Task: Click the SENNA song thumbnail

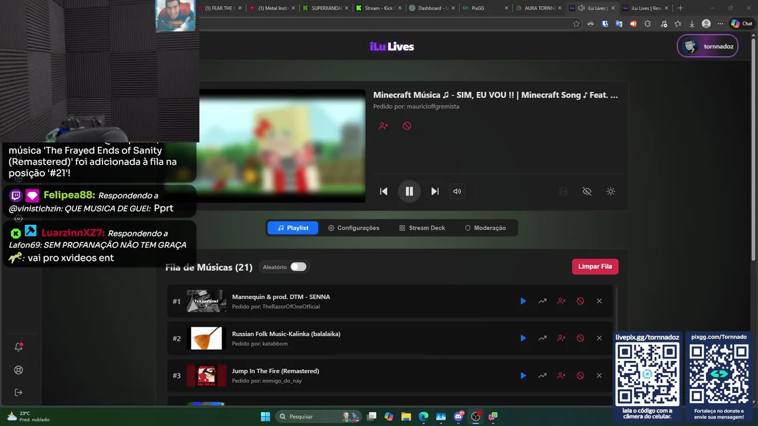Action: pos(207,301)
